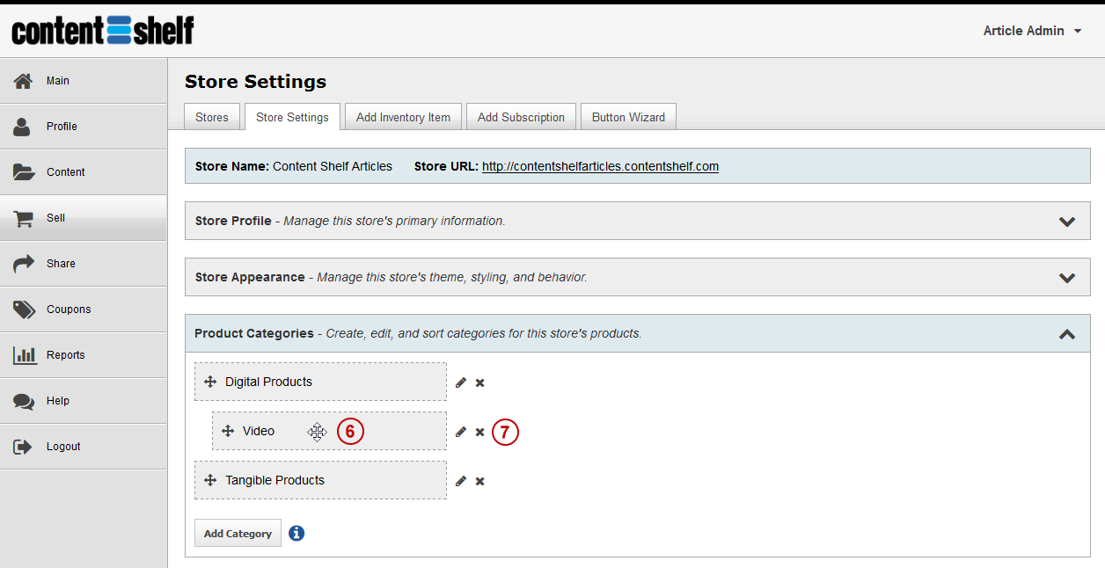This screenshot has height=568, width=1105.
Task: Click the Logout door icon
Action: 23,447
